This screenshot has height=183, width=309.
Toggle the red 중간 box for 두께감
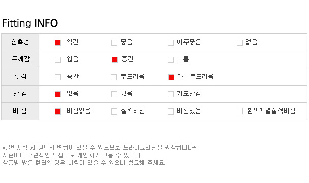point(115,60)
